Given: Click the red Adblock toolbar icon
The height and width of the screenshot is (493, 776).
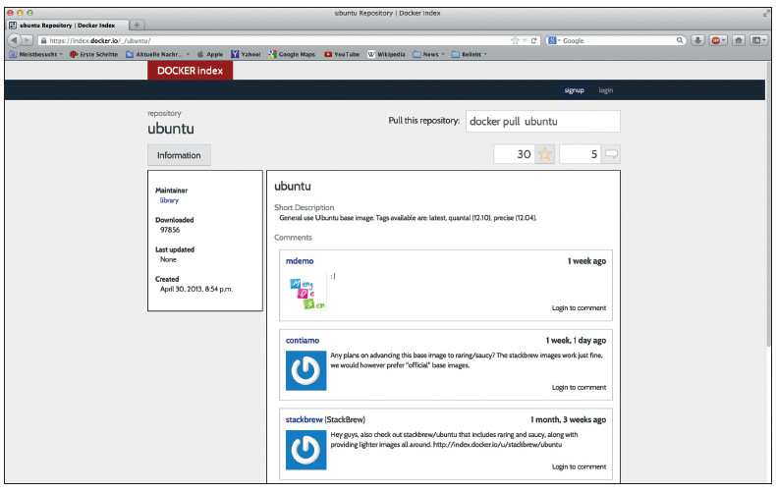Looking at the screenshot, I should 718,40.
